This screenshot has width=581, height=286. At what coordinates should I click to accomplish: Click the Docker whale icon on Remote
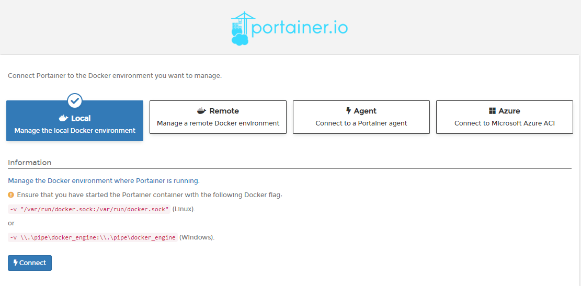(201, 111)
